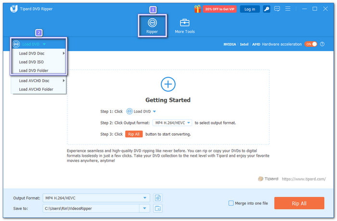Select Load DVD ISO menu item

click(x=32, y=62)
